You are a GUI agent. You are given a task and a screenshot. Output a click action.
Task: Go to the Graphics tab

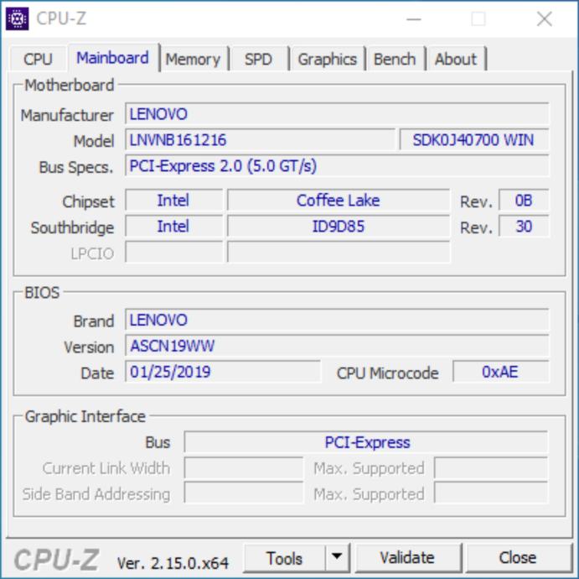(x=328, y=59)
